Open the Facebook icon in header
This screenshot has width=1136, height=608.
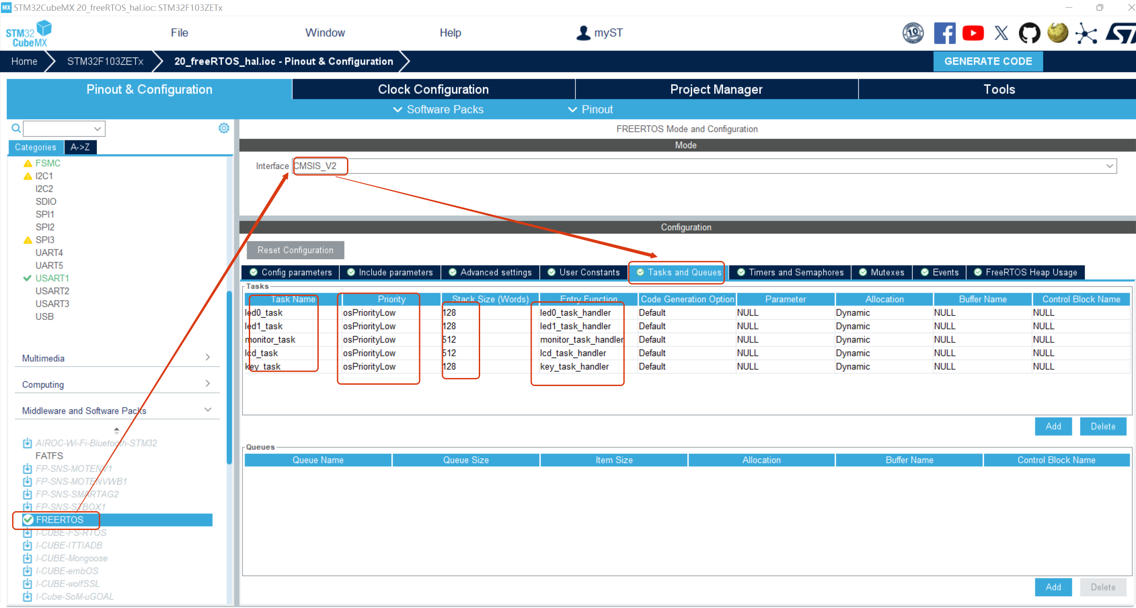pyautogui.click(x=945, y=33)
